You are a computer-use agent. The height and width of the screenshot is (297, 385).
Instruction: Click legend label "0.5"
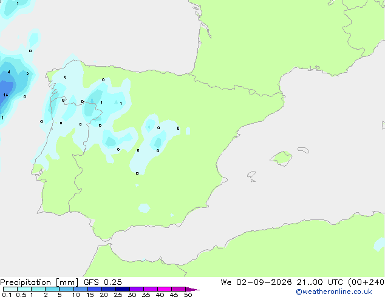pyautogui.click(x=21, y=295)
